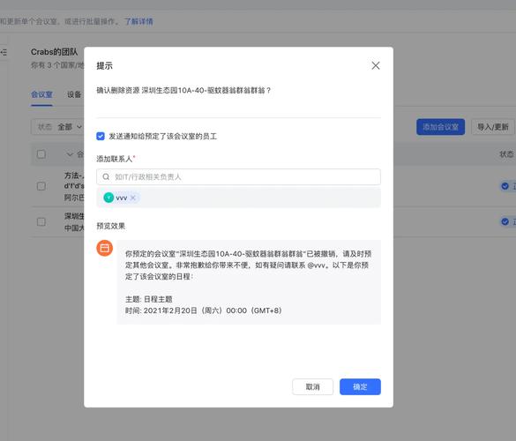Click the orange calendar icon in preview
516x441 pixels.
[x=105, y=248]
